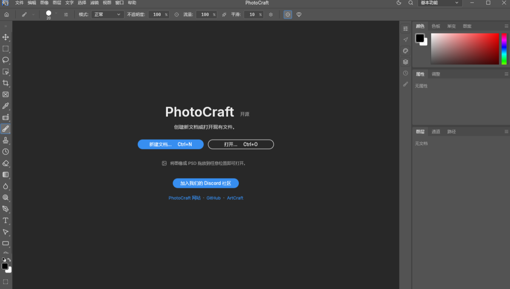
Task: Toggle airbrush build-up icon
Action: (224, 14)
